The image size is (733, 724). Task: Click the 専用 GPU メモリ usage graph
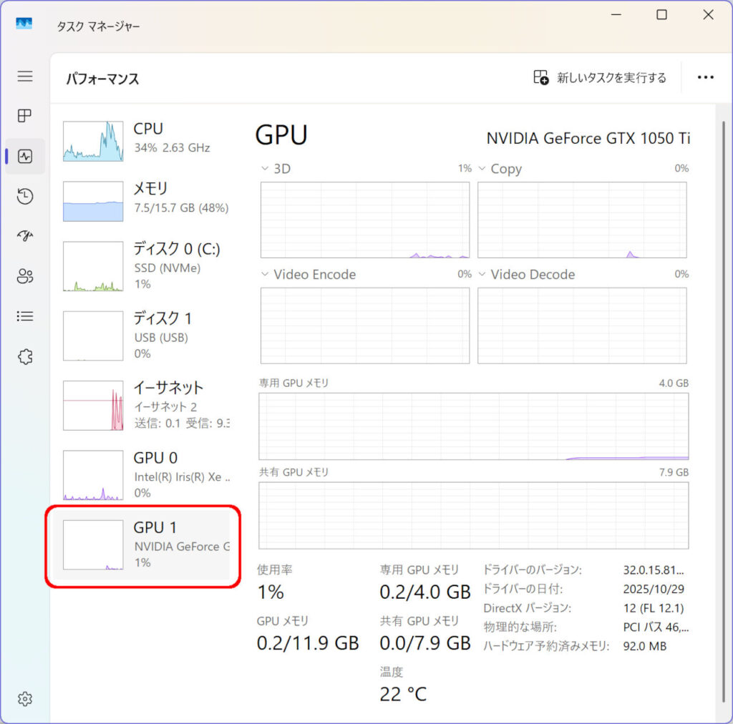[473, 426]
